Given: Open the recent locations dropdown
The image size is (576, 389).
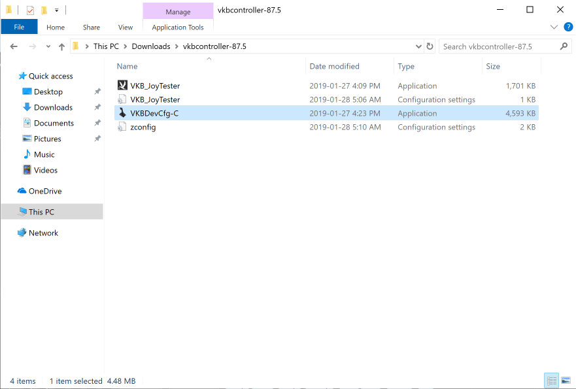Looking at the screenshot, I should pyautogui.click(x=48, y=46).
